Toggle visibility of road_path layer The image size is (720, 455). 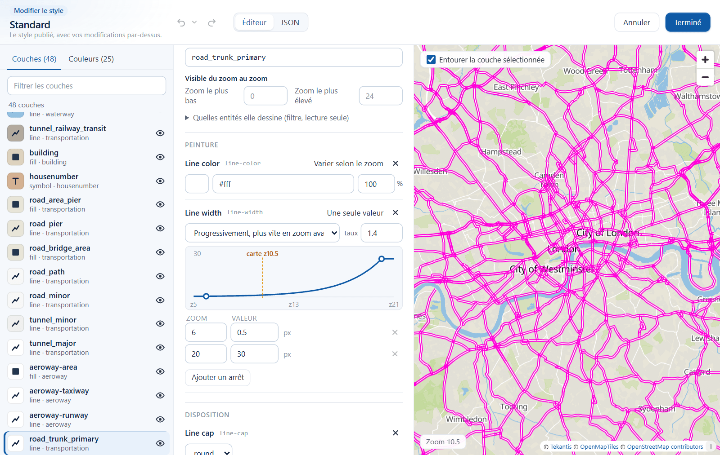tap(160, 276)
